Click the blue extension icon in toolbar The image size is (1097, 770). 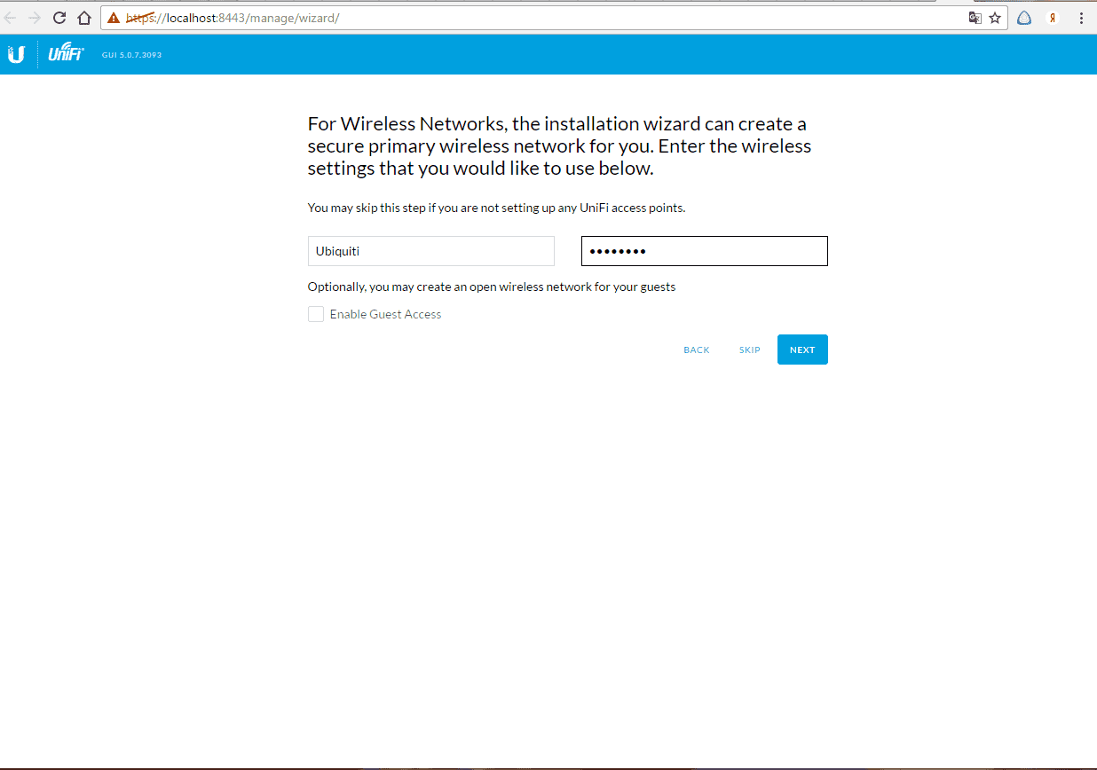(x=1024, y=18)
